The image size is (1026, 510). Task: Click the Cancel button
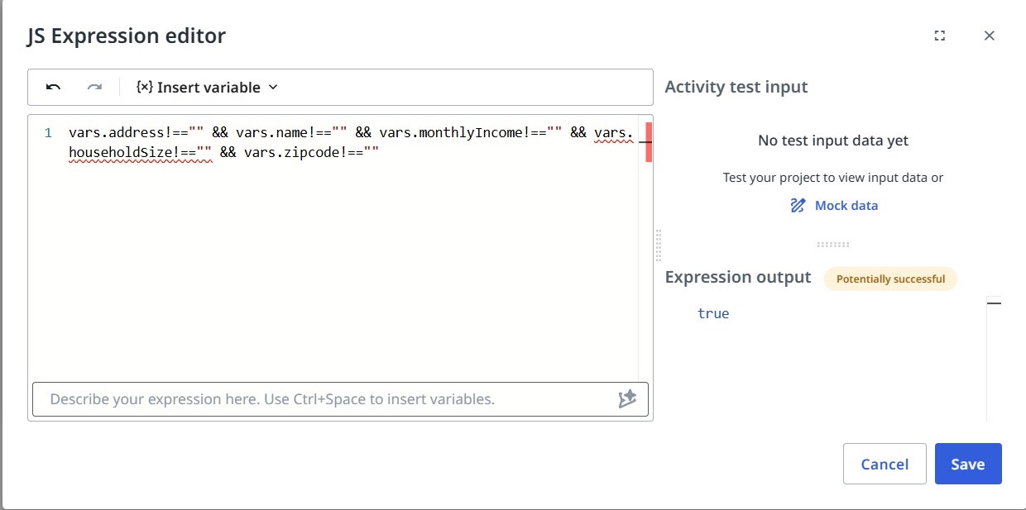point(885,464)
